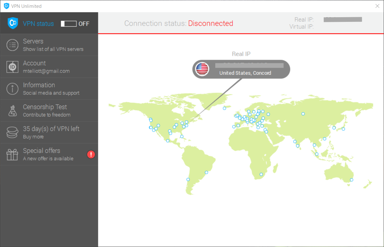Image resolution: width=384 pixels, height=247 pixels.
Task: Select the VPN Unlimited shield icon
Action: pyautogui.click(x=13, y=23)
